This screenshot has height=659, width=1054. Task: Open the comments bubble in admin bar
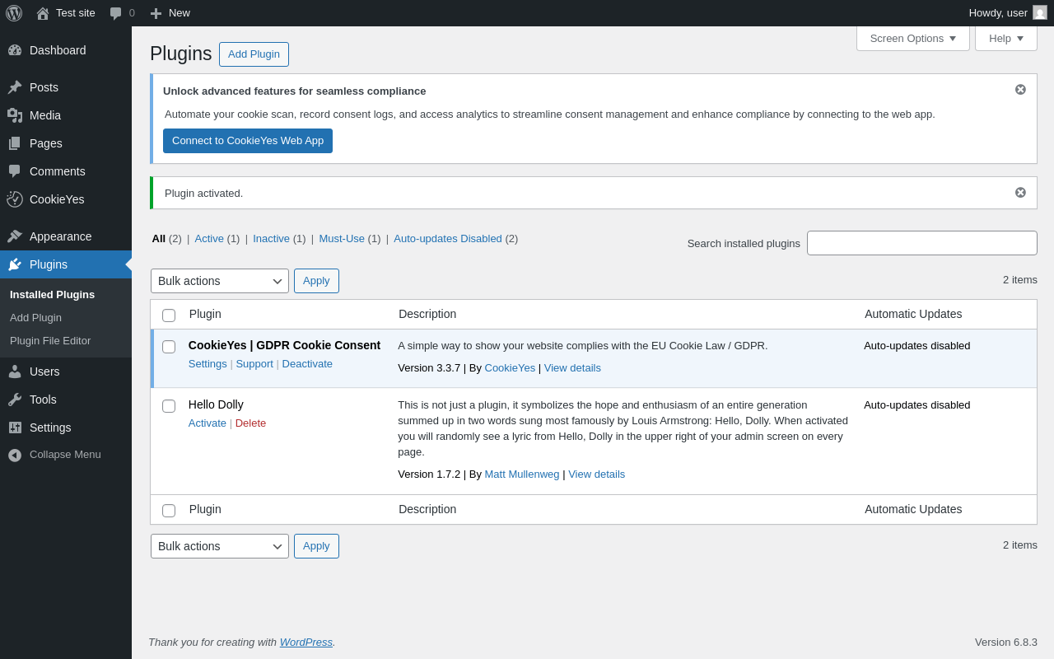pos(116,13)
